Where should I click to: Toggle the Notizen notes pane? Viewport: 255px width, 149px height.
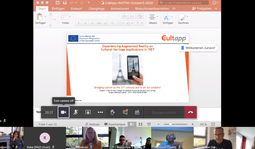[x=92, y=124]
